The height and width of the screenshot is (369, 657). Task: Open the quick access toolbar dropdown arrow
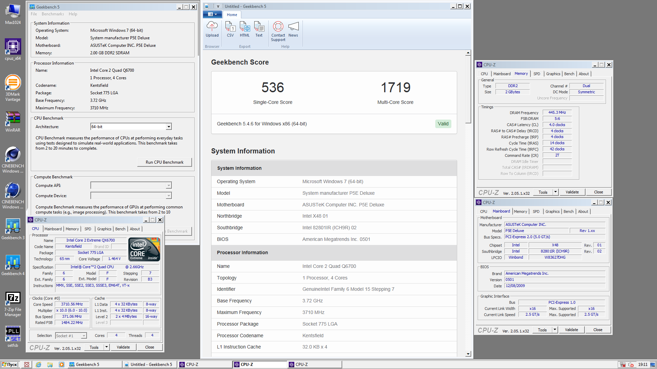218,6
